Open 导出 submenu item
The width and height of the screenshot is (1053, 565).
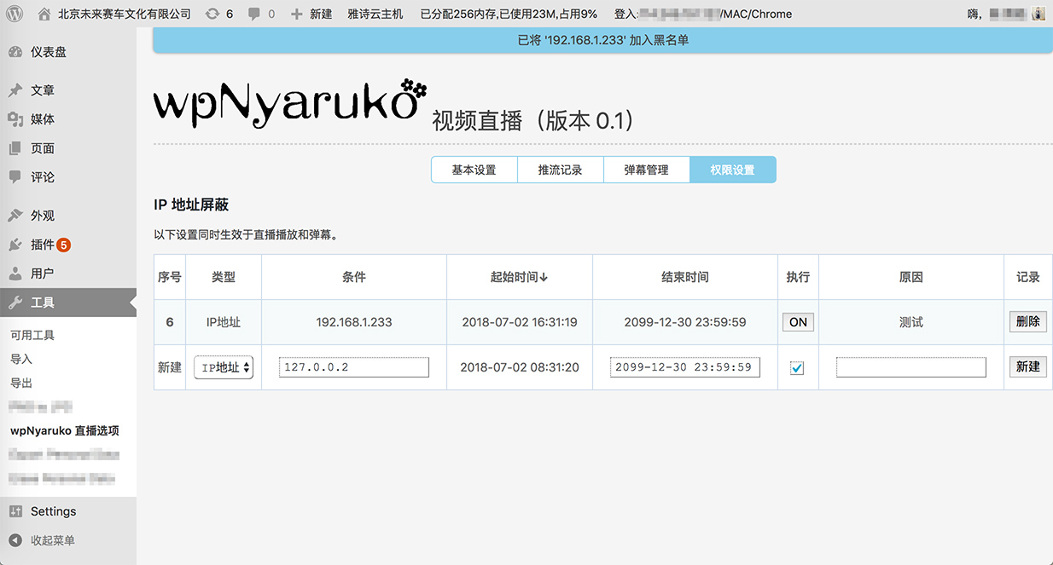click(21, 383)
